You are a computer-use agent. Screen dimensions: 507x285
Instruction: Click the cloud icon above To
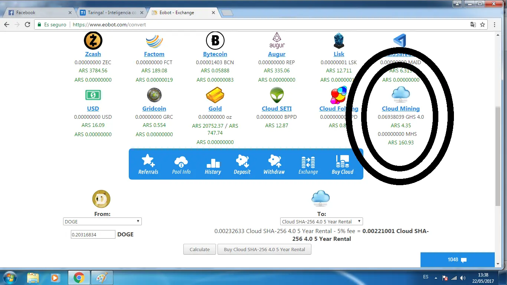321,198
